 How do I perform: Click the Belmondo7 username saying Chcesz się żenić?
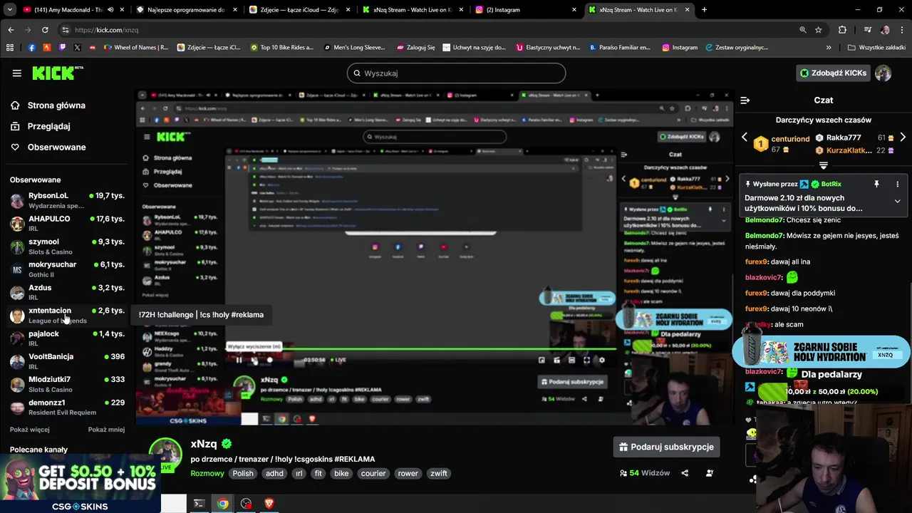tap(765, 219)
